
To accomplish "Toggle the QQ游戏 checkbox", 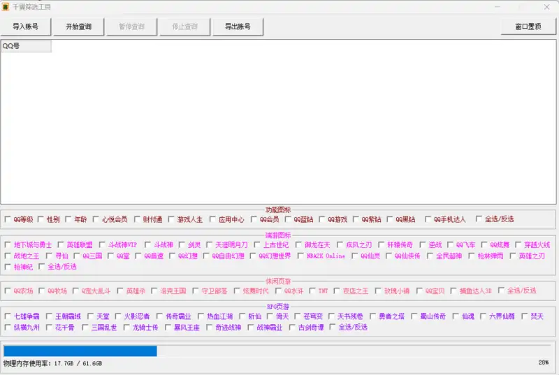I will click(x=322, y=219).
